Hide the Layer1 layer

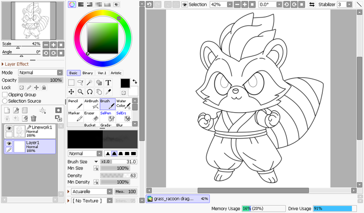click(x=9, y=143)
